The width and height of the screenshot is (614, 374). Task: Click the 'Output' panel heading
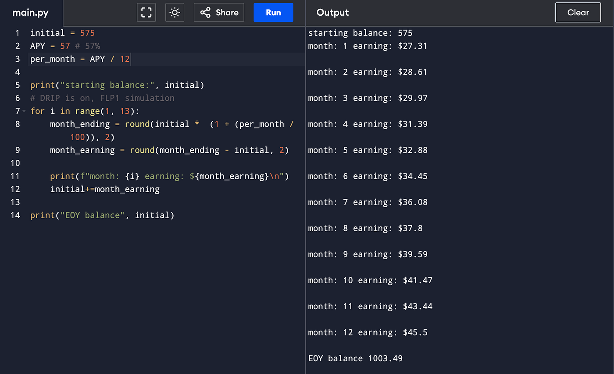(332, 13)
